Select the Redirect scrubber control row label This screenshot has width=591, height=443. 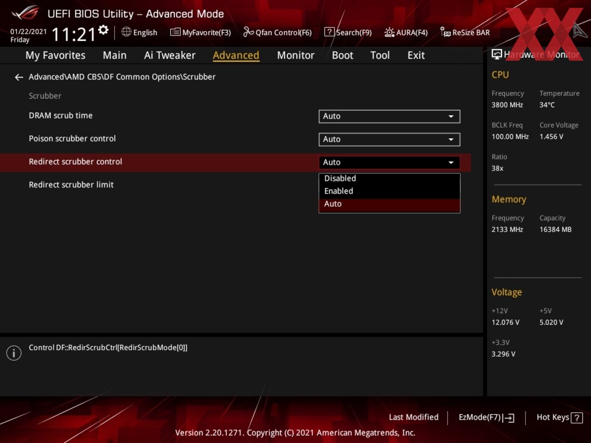click(x=75, y=162)
